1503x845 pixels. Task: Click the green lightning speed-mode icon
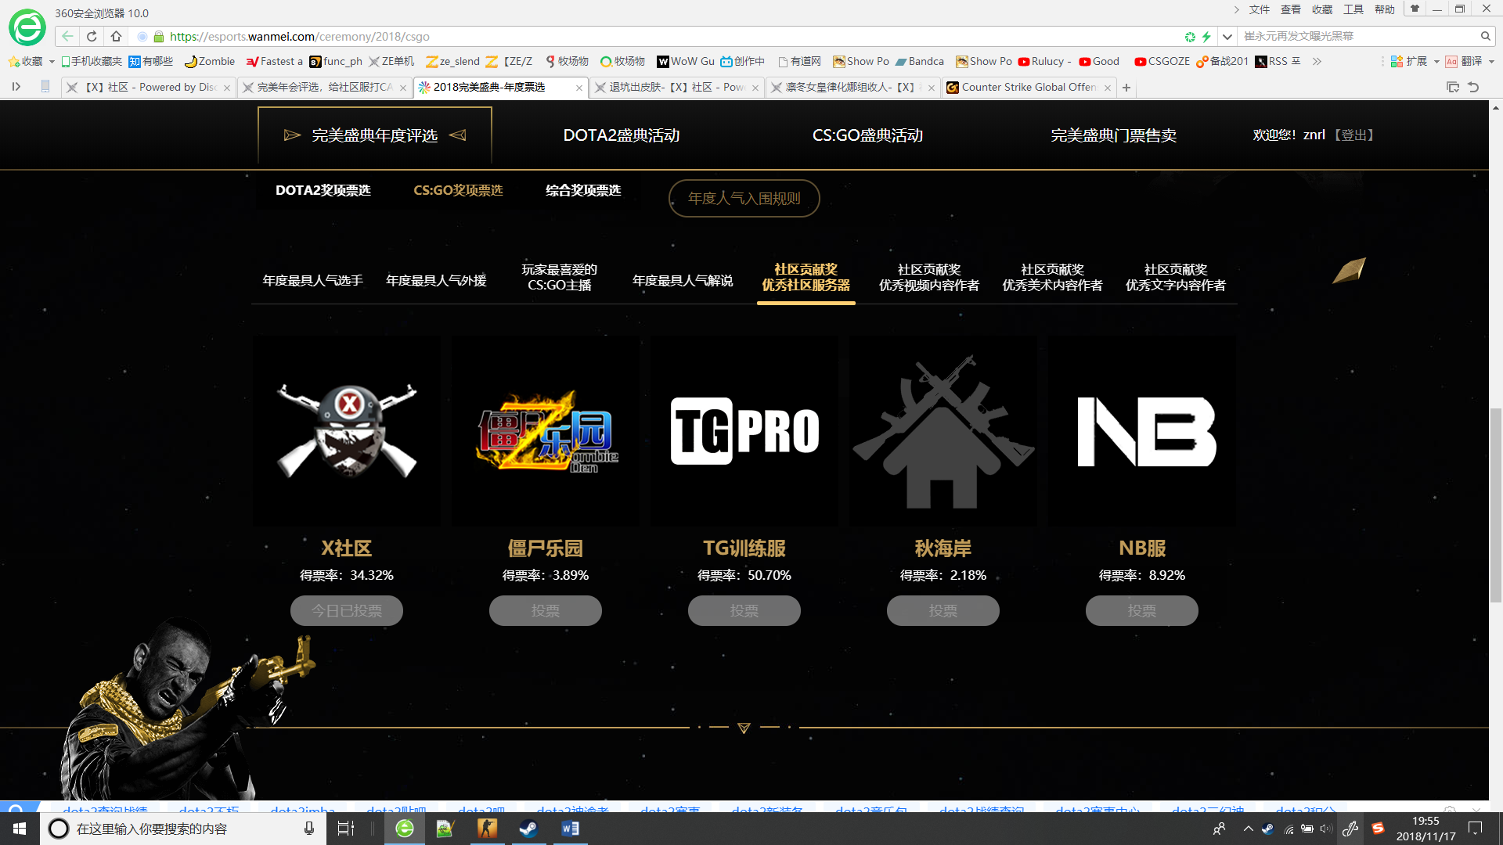tap(1206, 37)
